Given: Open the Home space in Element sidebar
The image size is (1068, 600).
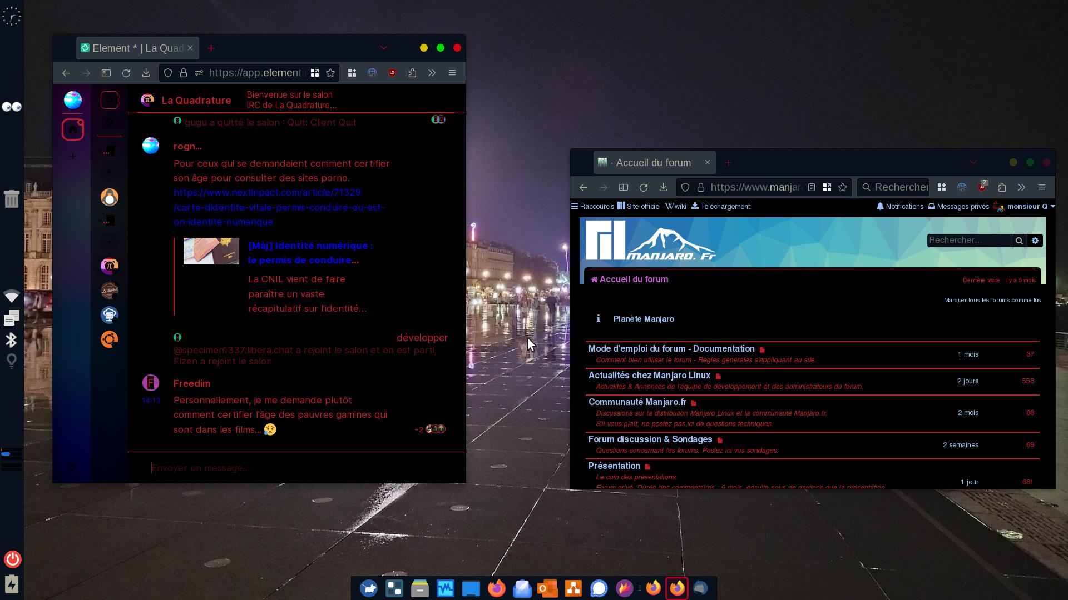Looking at the screenshot, I should click(x=72, y=130).
